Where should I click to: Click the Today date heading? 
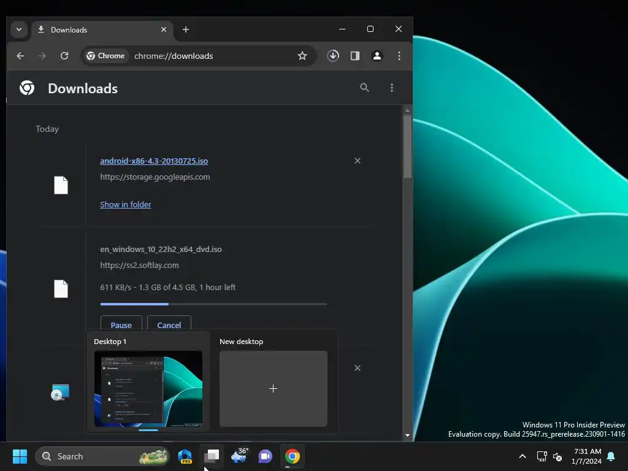pyautogui.click(x=47, y=129)
